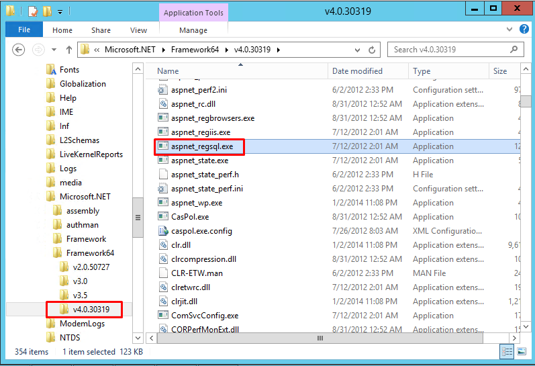Go back with the Back arrow button

(18, 50)
